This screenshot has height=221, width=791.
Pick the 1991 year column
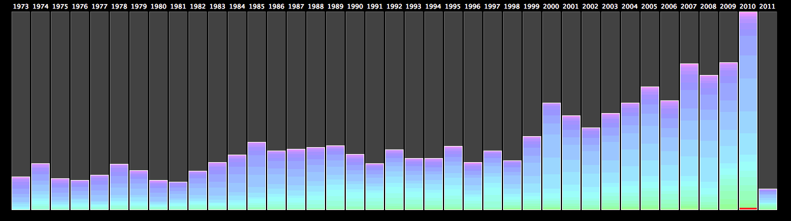375,186
